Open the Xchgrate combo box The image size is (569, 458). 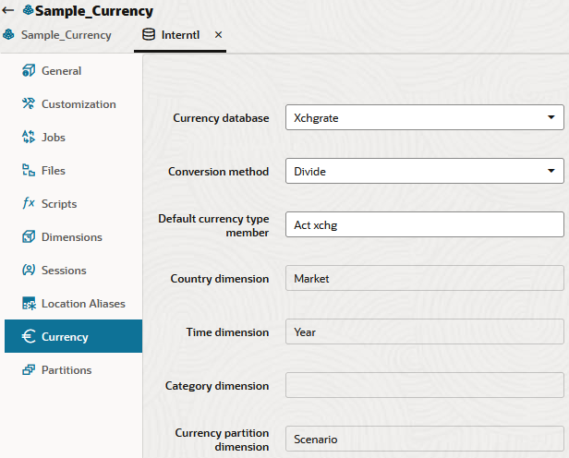coord(425,117)
